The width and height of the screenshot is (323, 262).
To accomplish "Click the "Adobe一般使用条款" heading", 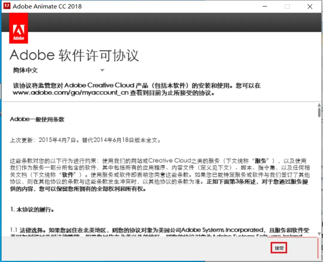I will point(37,119).
